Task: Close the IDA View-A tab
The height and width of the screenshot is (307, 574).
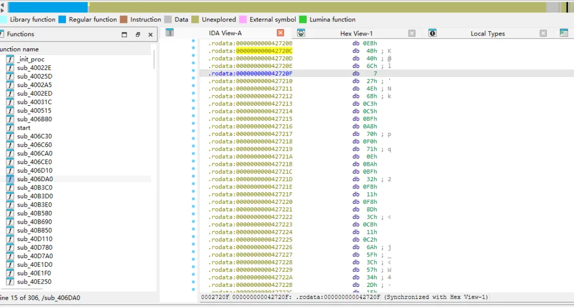Action: click(x=281, y=33)
